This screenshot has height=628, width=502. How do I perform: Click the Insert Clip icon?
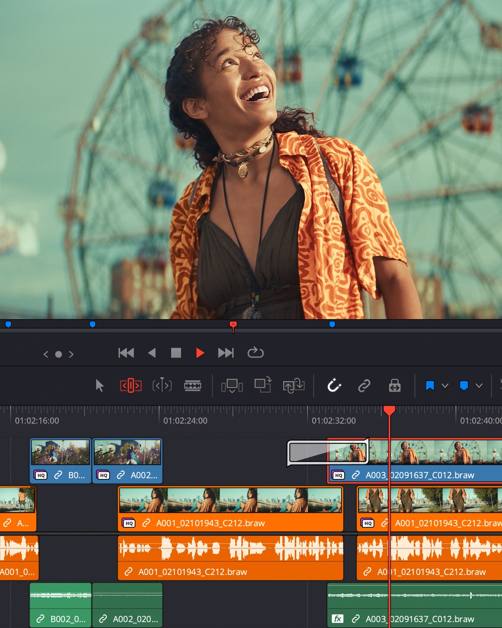click(232, 386)
